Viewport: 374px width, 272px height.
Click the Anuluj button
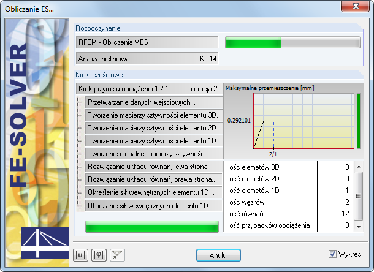click(x=218, y=255)
